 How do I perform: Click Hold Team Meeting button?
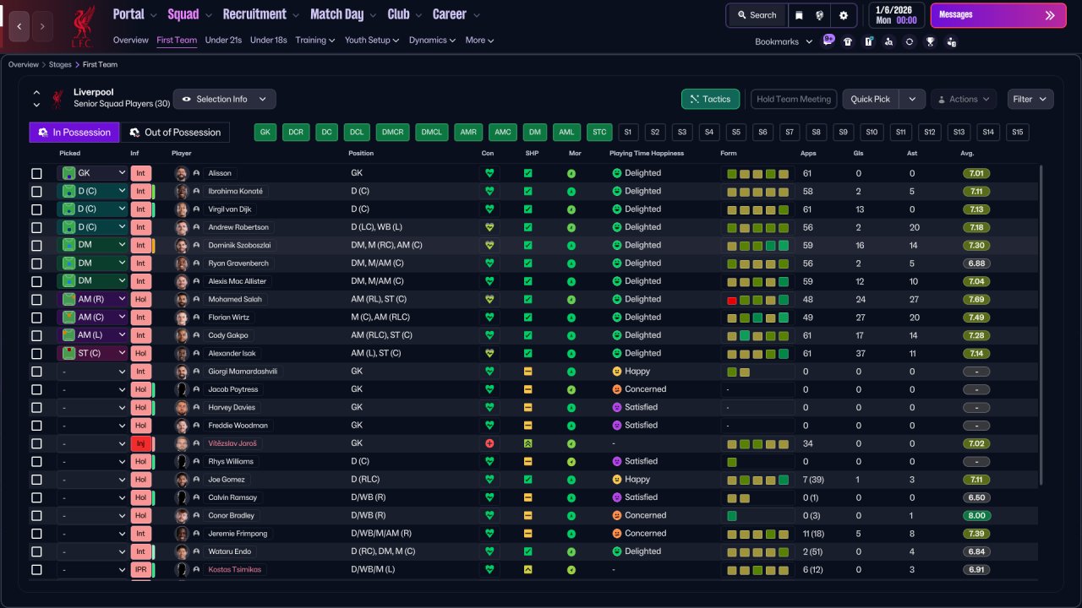coord(794,99)
